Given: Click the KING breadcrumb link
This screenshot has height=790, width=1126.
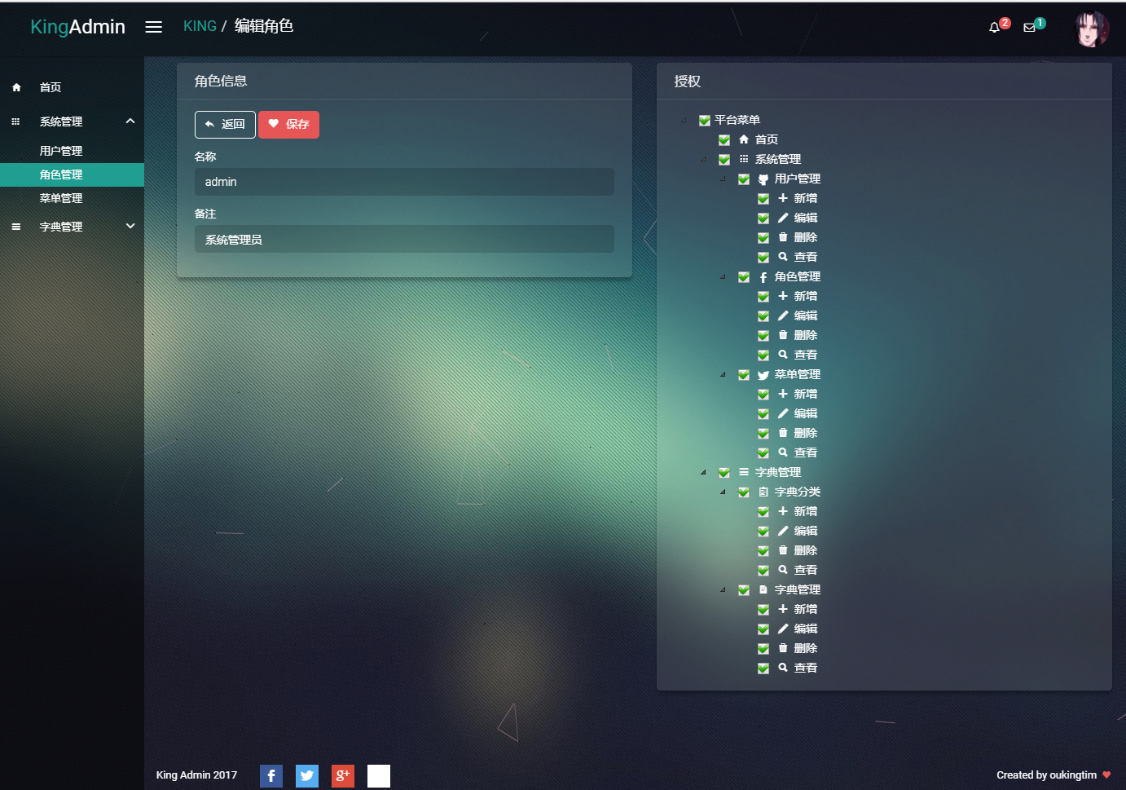Looking at the screenshot, I should pyautogui.click(x=200, y=26).
